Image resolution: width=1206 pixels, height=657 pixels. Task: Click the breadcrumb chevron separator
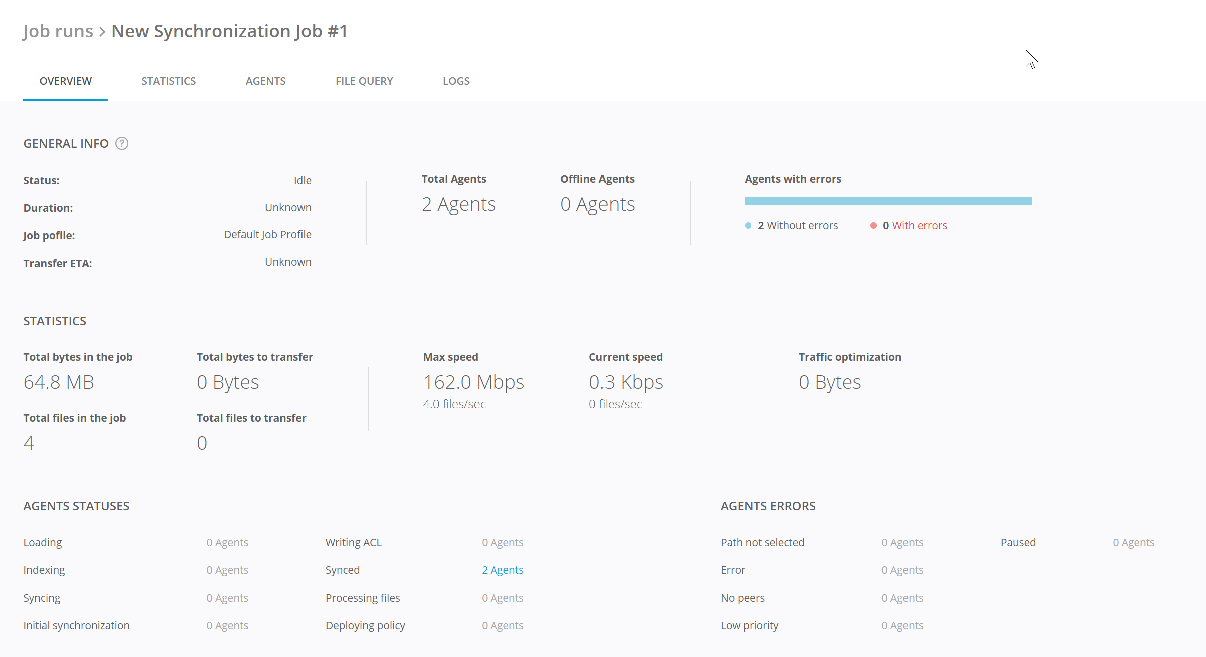click(102, 32)
